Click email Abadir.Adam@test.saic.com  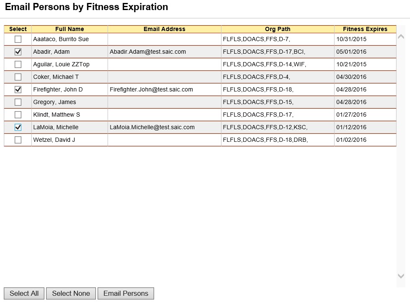pyautogui.click(x=148, y=52)
